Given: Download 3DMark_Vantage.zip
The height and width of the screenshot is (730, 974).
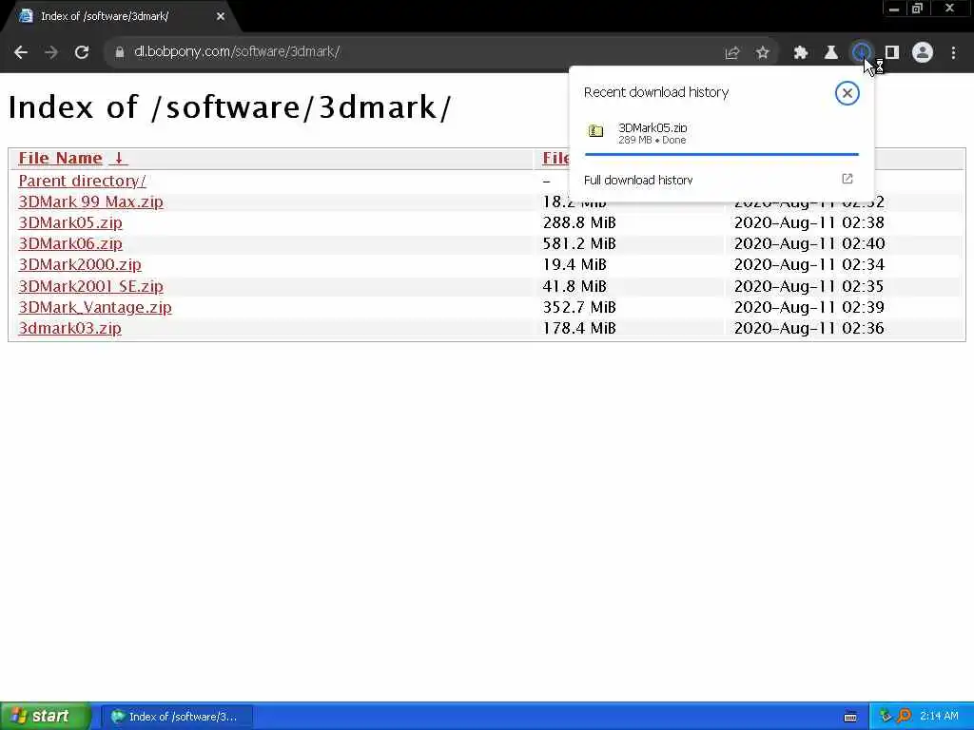Looking at the screenshot, I should [95, 307].
